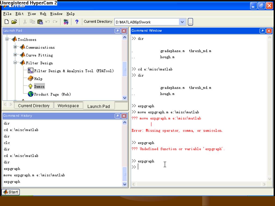Open file using the folder toolbar icon
Screen dimensions: 275x206
click(x=14, y=22)
